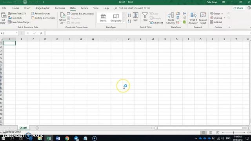Click the Insert Function fx button
The height and width of the screenshot is (141, 251).
(41, 33)
